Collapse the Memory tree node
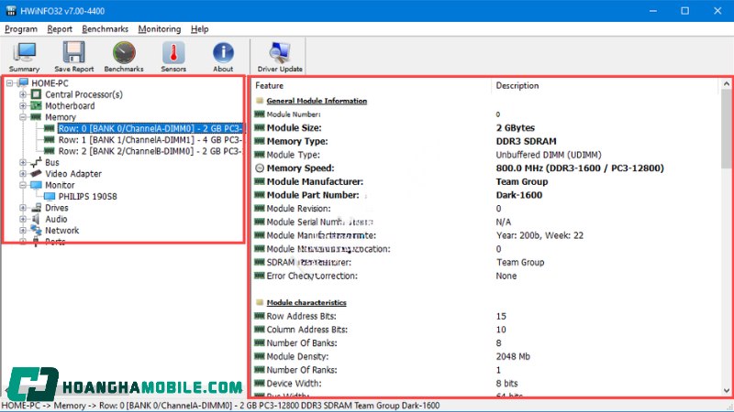Viewport: 734px width, 412px height. tap(23, 117)
